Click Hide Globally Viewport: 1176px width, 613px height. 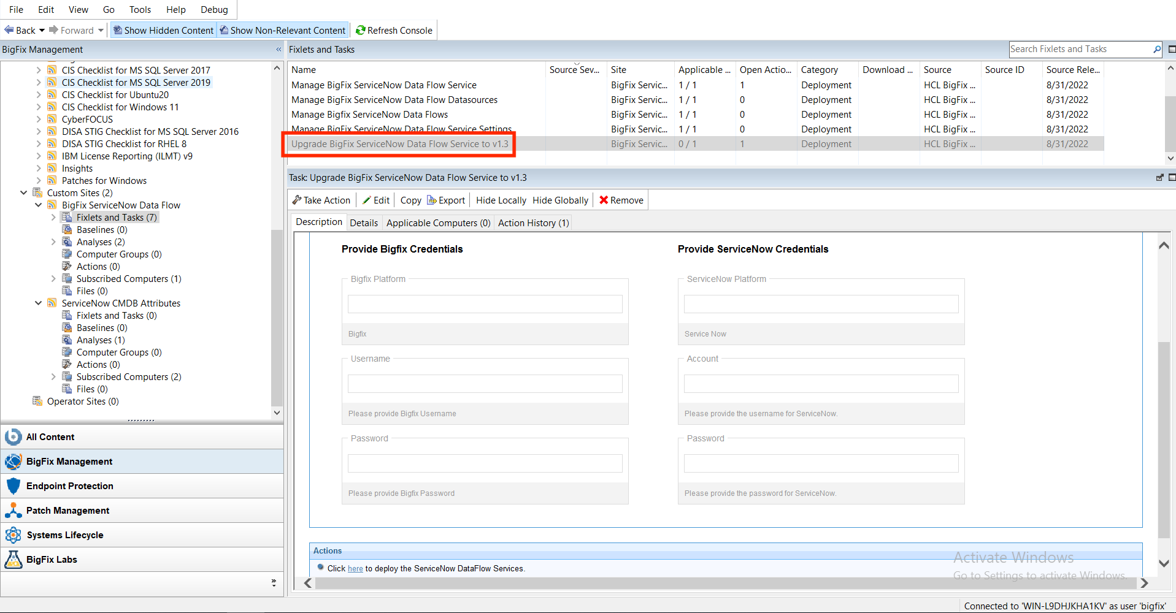point(560,200)
